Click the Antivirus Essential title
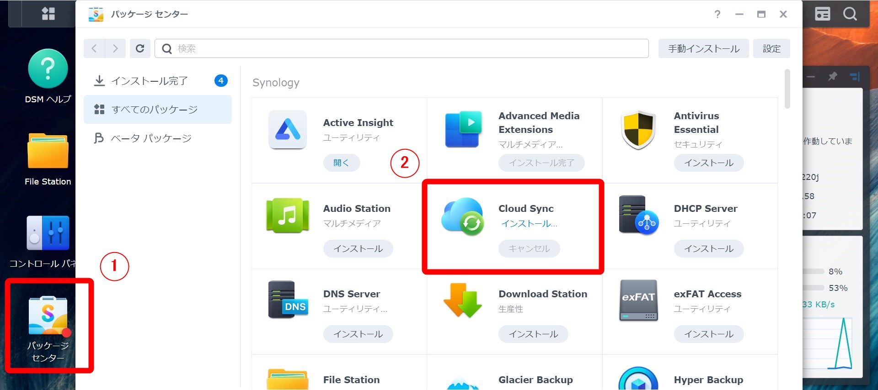The image size is (878, 390). pyautogui.click(x=696, y=122)
